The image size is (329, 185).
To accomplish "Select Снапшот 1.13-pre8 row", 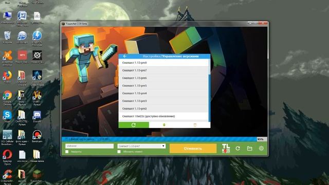I will point(163,63).
